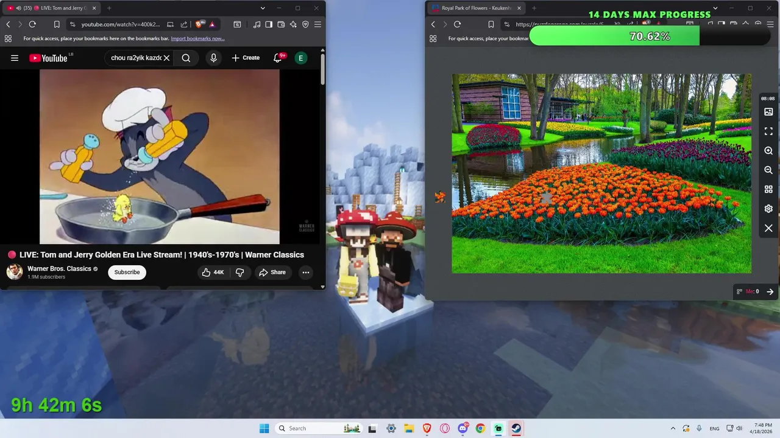
Task: Open the apps grid in YouTube window bookmarks bar
Action: (8, 38)
